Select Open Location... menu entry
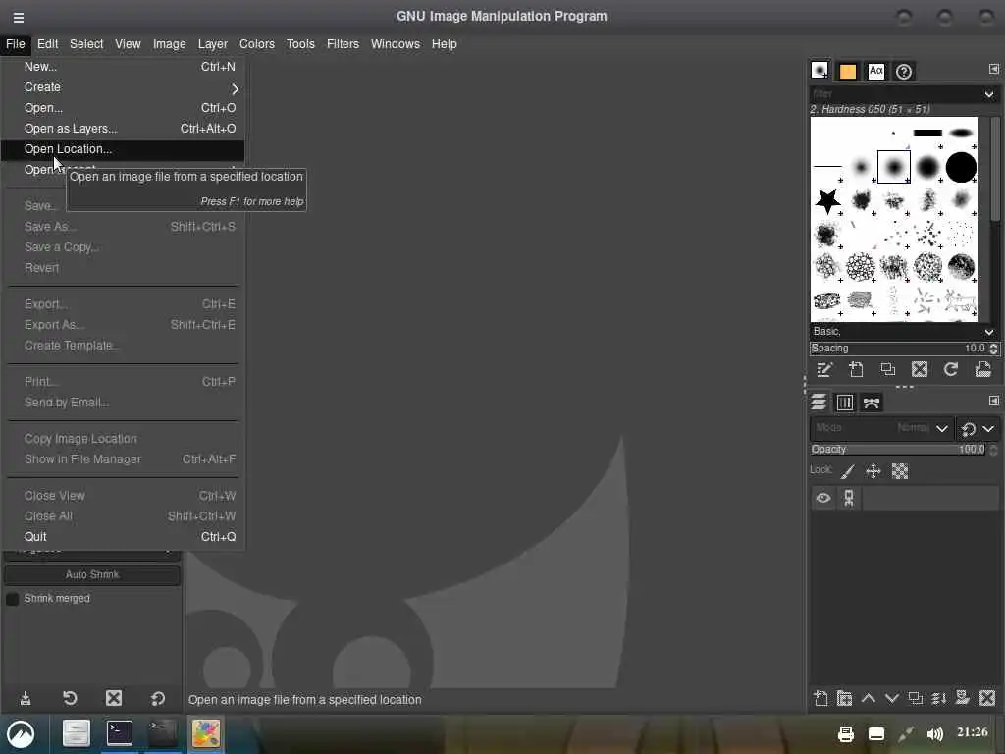The width and height of the screenshot is (1005, 754). point(123,149)
